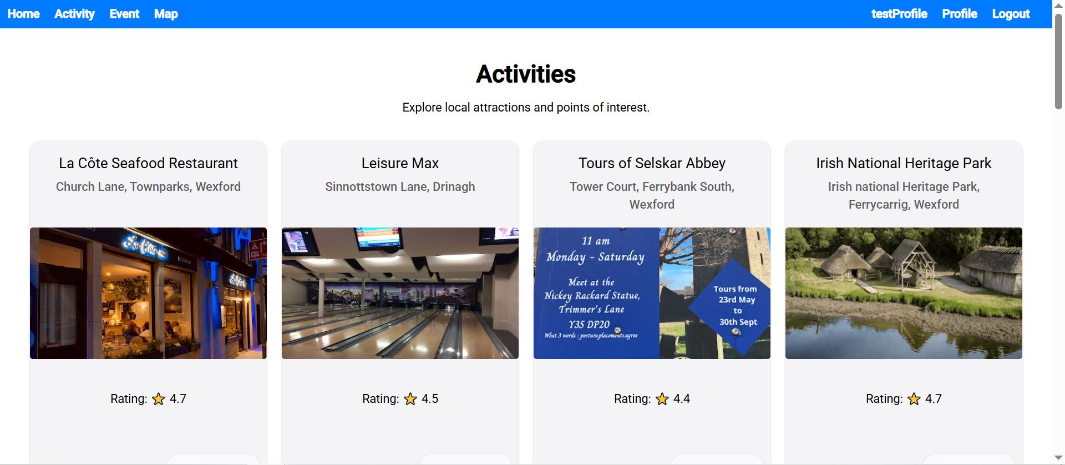
Task: Click the Tours of Selskar Abbey title
Action: [652, 163]
